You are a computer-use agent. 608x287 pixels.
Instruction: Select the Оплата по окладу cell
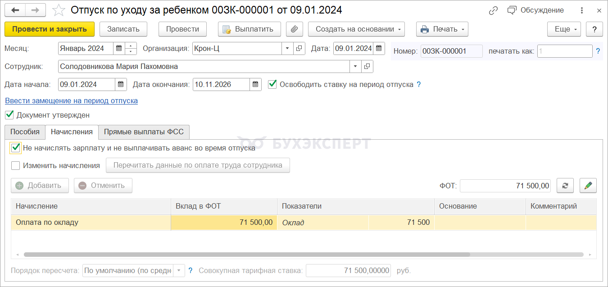(91, 222)
